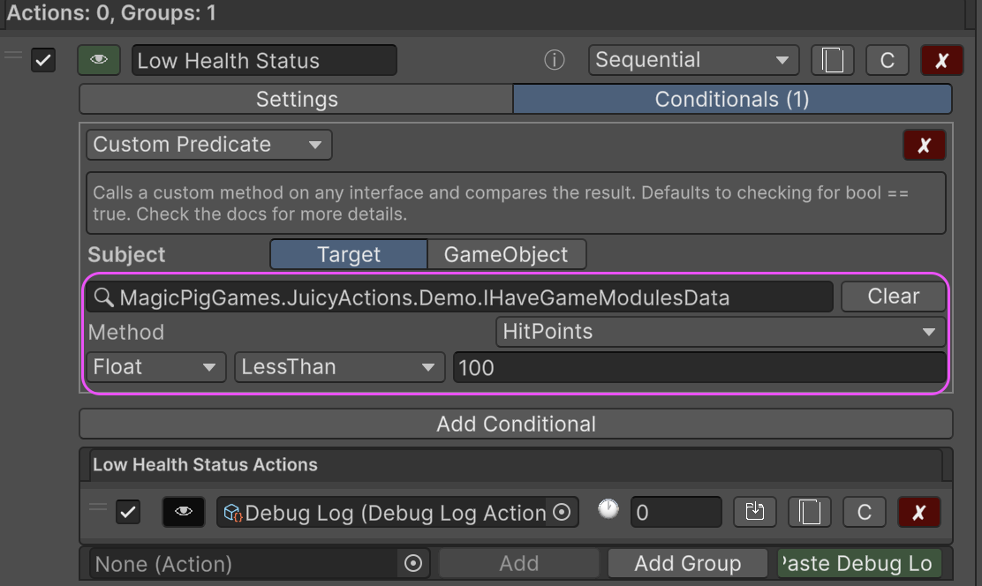
Task: Uncheck the Debug Log action checkbox
Action: [129, 512]
